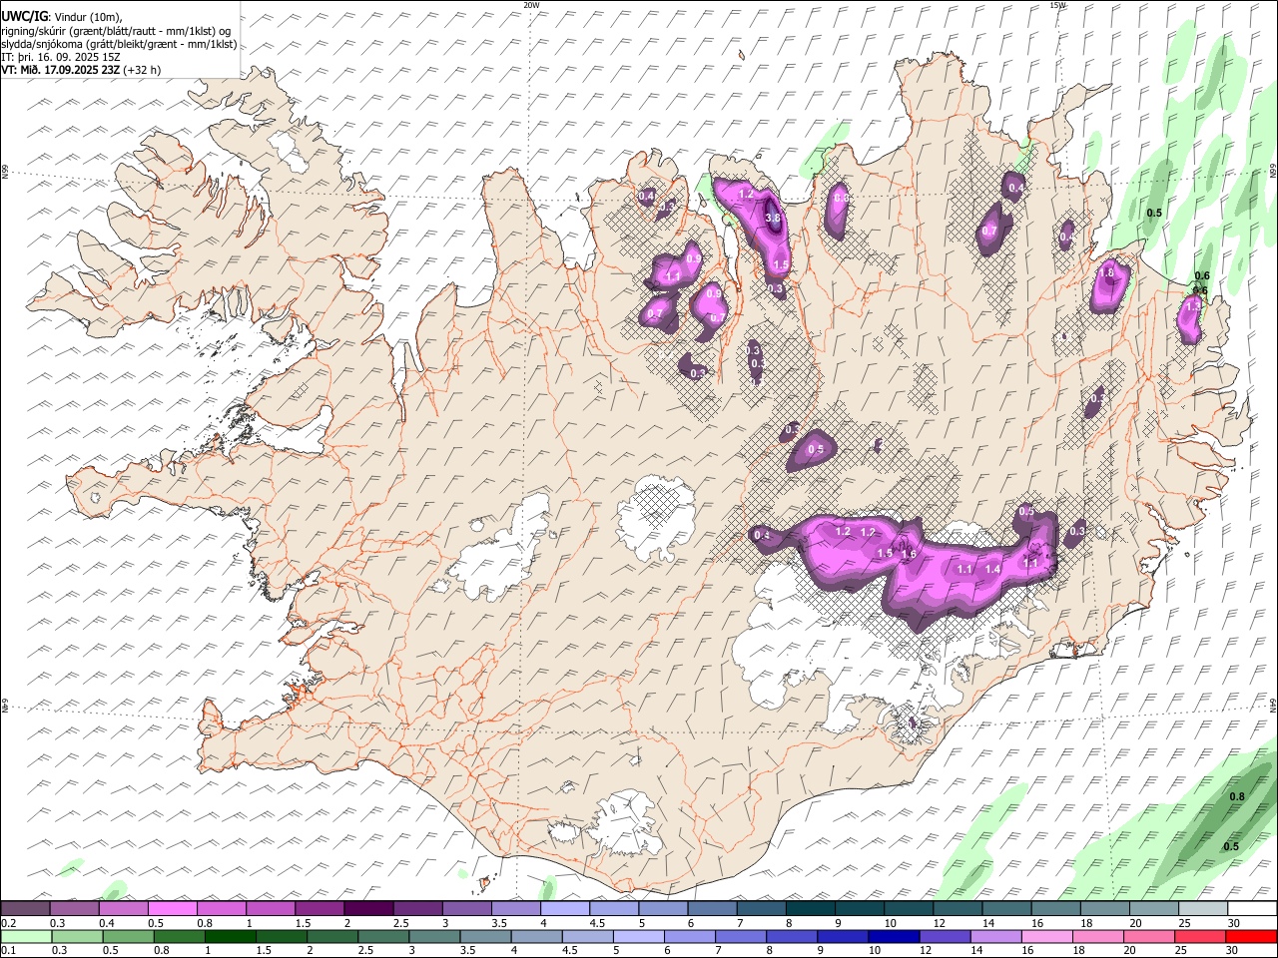
Task: Pick the pale gray snow swatch between 25 and 30
Action: 1204,909
